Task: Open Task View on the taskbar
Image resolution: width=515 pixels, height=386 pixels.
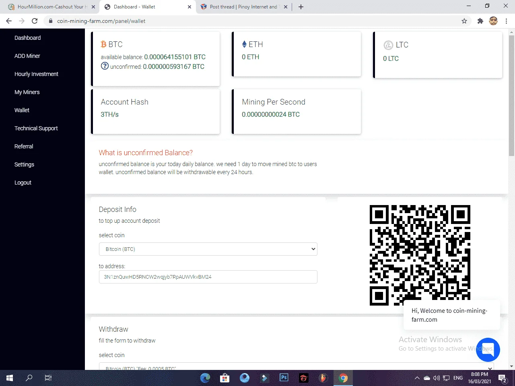Action: coord(48,378)
